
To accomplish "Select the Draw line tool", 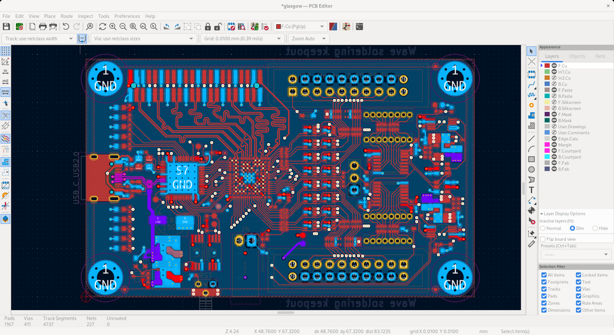I will [x=531, y=138].
